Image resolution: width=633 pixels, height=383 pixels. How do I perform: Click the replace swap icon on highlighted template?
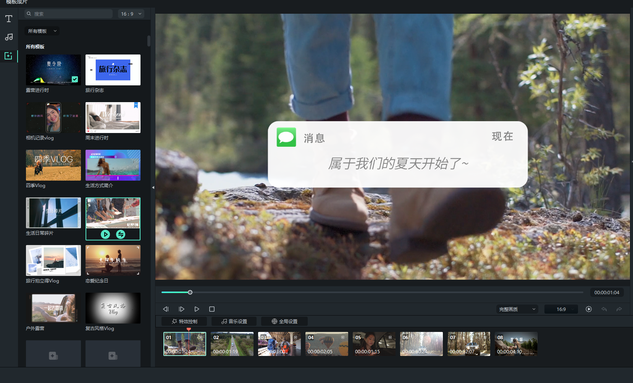click(121, 234)
